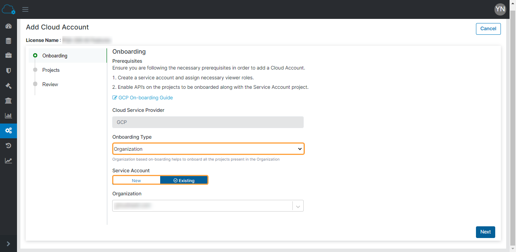Select the database inventory icon in sidebar
The width and height of the screenshot is (516, 252).
(x=8, y=40)
